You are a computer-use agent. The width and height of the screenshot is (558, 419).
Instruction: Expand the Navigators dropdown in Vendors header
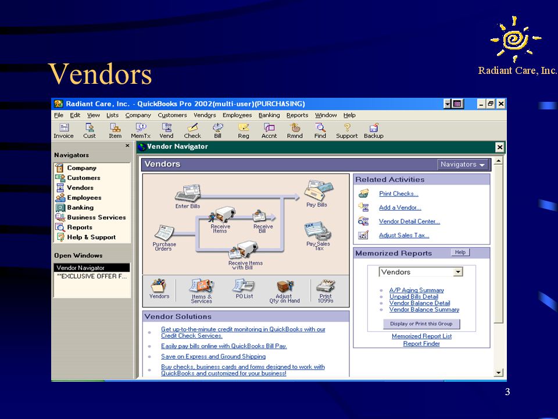[x=463, y=165]
